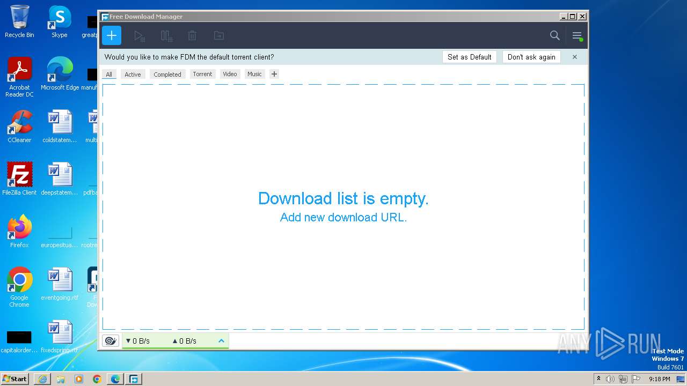Open the hamburger main menu
This screenshot has height=386, width=687.
click(577, 36)
